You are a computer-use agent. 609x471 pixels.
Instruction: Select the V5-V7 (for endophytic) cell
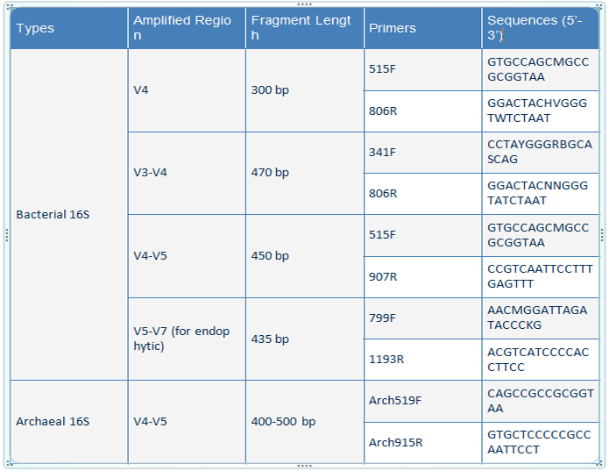tap(186, 339)
